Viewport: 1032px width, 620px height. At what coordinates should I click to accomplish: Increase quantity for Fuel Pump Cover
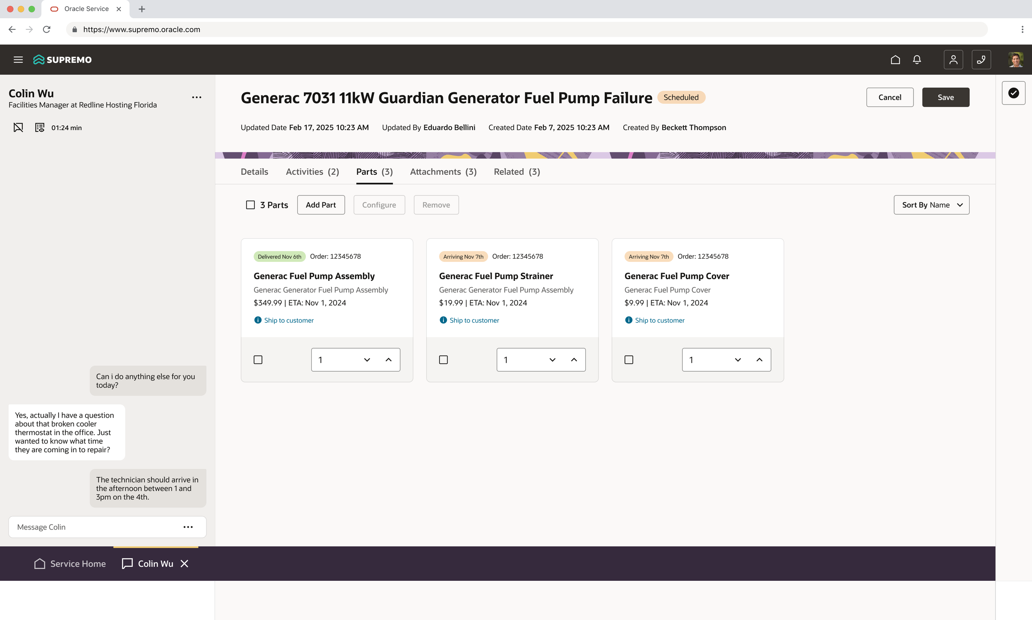[760, 360]
